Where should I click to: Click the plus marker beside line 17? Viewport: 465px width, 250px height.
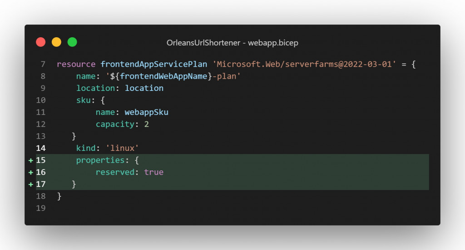30,184
